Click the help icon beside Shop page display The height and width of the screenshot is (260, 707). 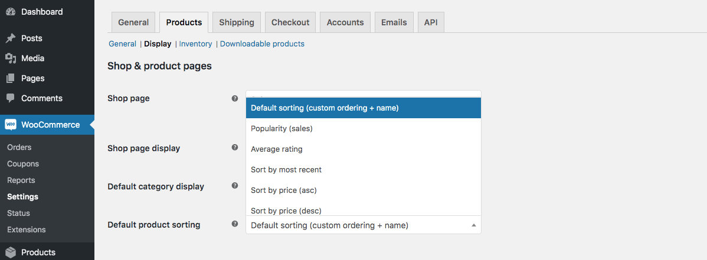pos(234,147)
